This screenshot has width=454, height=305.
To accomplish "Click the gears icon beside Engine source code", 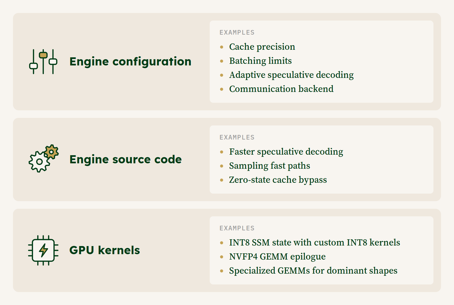I will (44, 158).
